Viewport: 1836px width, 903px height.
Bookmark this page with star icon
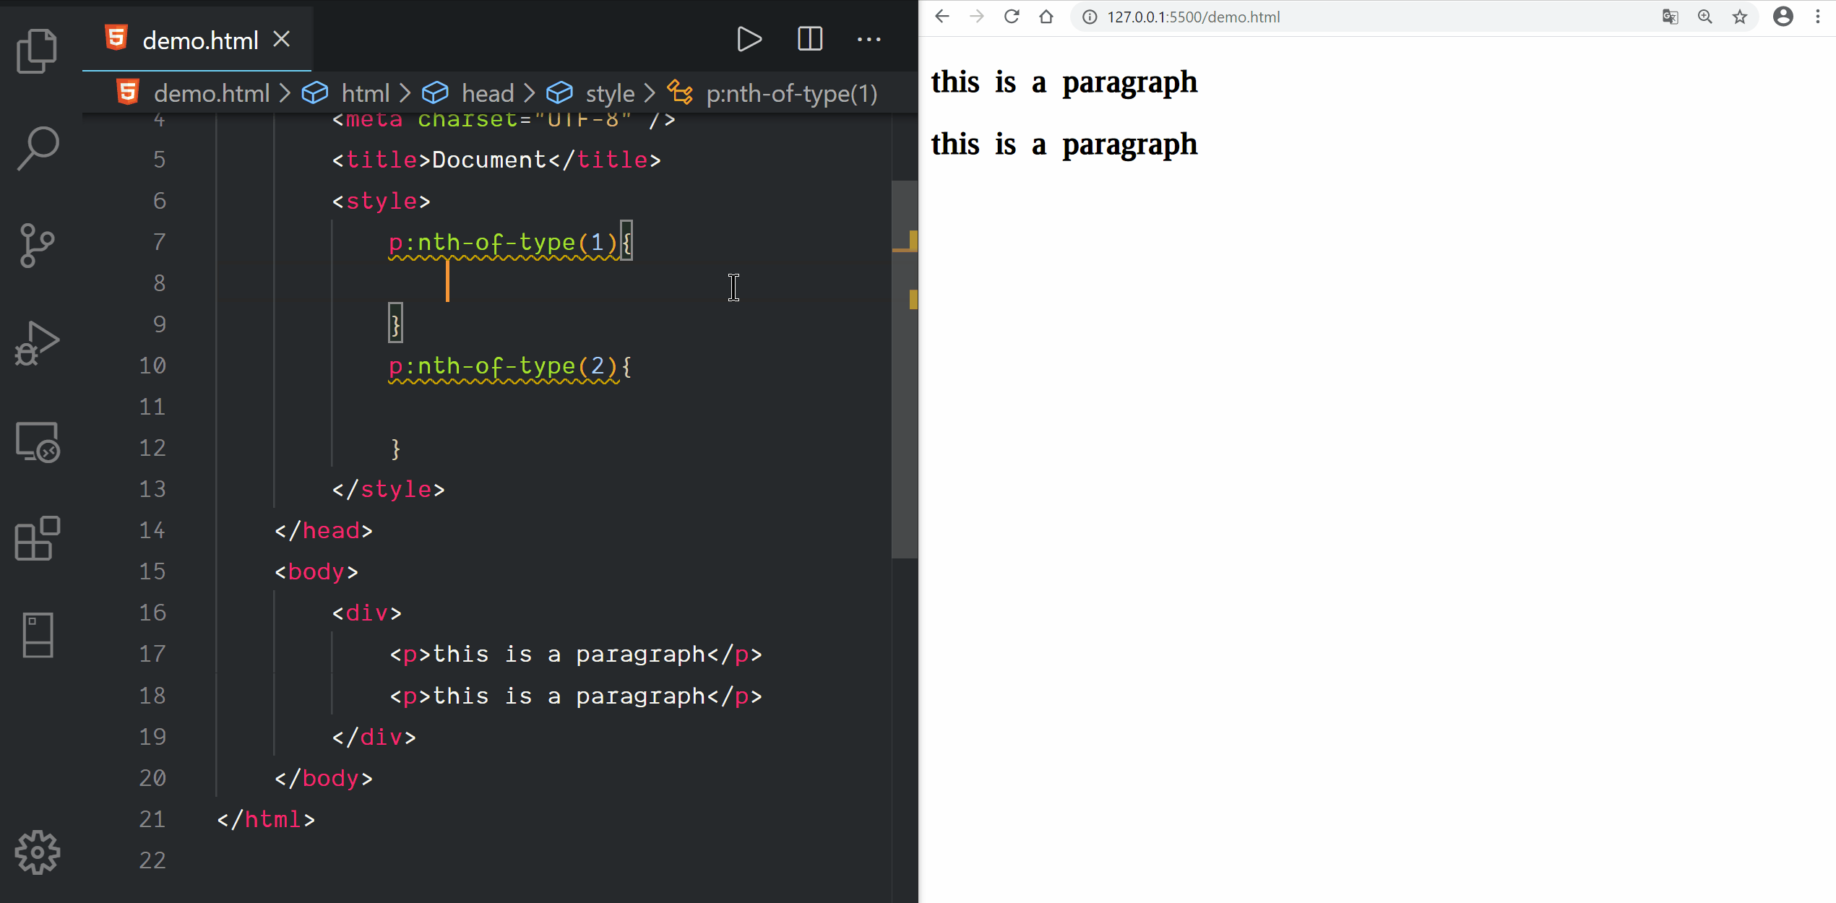[1739, 17]
